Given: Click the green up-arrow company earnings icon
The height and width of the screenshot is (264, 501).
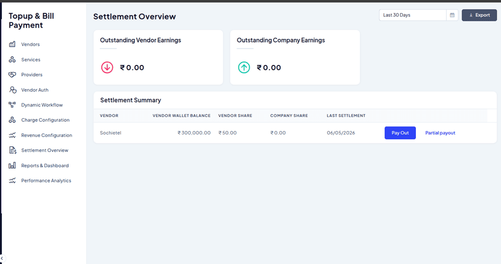Looking at the screenshot, I should [244, 67].
